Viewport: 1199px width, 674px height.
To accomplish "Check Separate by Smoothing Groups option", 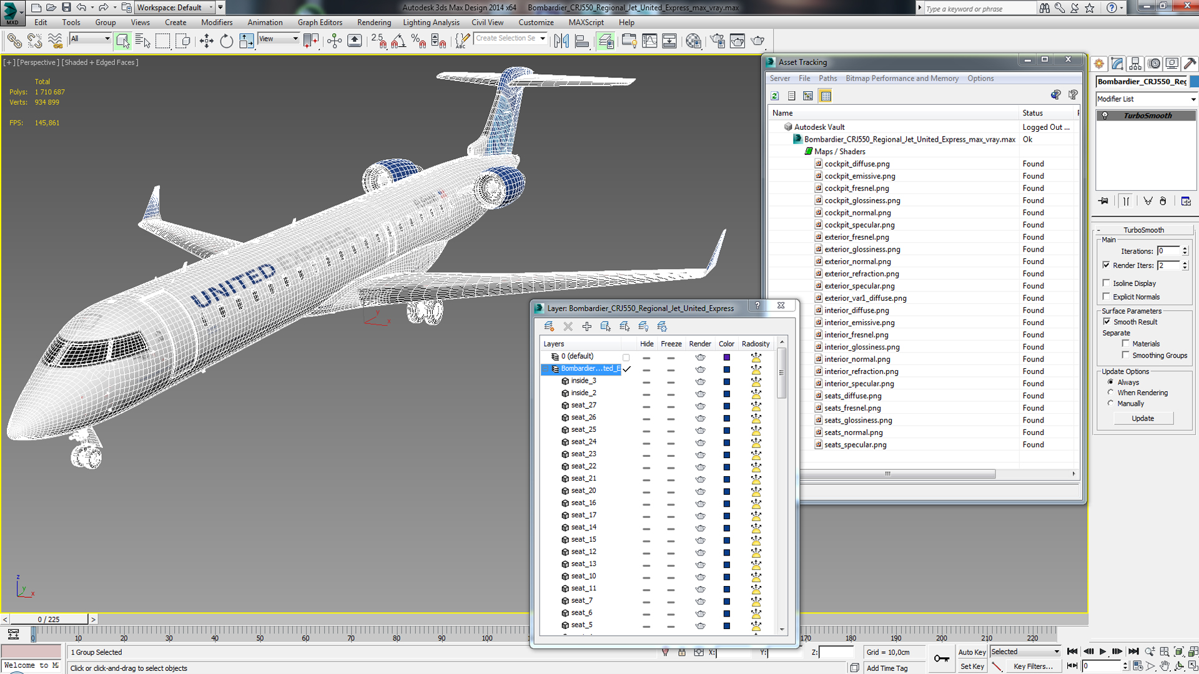I will click(x=1125, y=356).
